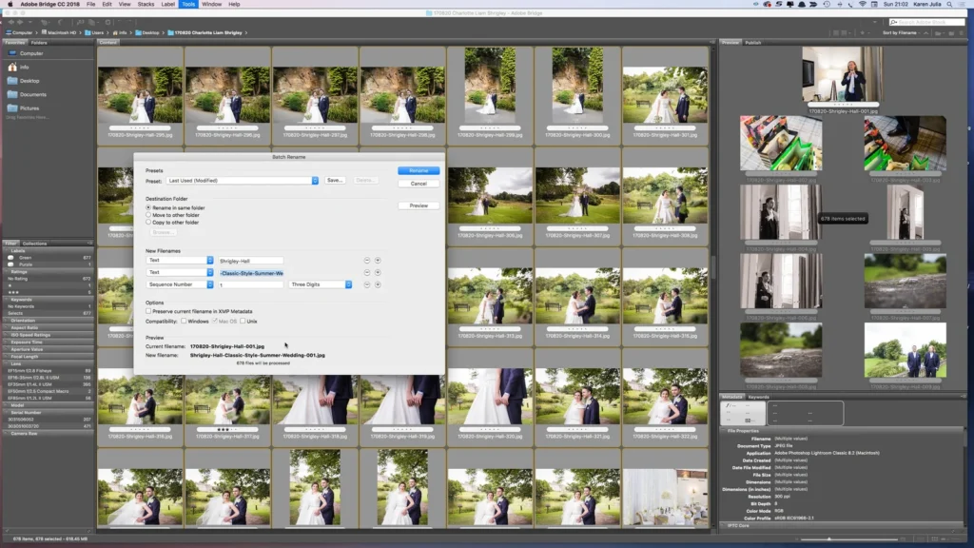The width and height of the screenshot is (974, 548).
Task: Open the Sequence Number type dropdown
Action: point(180,284)
